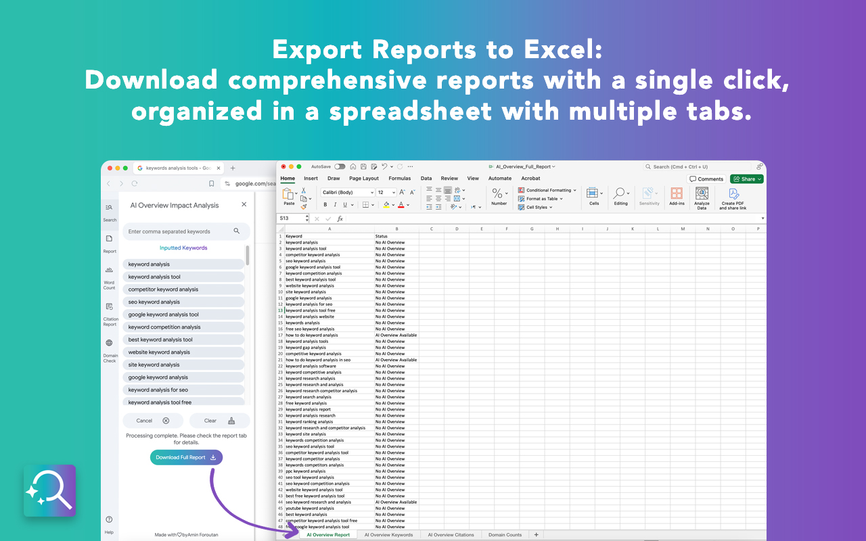Save the workbook using the floppy icon
The width and height of the screenshot is (866, 541).
click(x=363, y=166)
